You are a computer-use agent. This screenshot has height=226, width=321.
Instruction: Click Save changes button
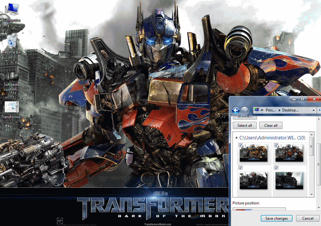[276, 218]
